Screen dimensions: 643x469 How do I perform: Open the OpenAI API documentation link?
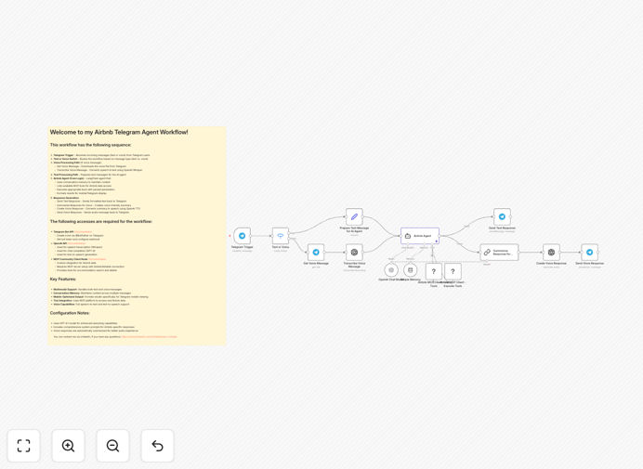(77, 243)
